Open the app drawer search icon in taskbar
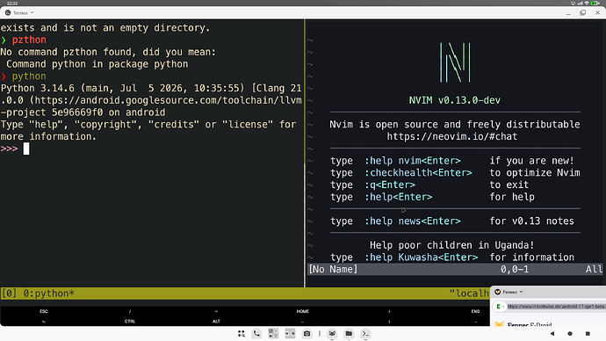606x341 pixels. 242,334
